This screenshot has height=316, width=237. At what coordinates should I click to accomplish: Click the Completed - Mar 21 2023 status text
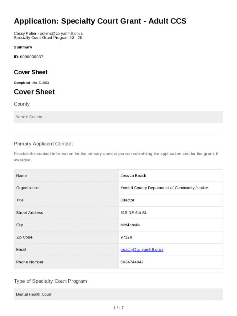click(31, 83)
